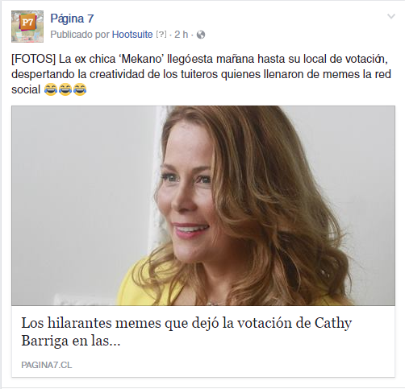Follow the Hootsuite link

[x=132, y=35]
